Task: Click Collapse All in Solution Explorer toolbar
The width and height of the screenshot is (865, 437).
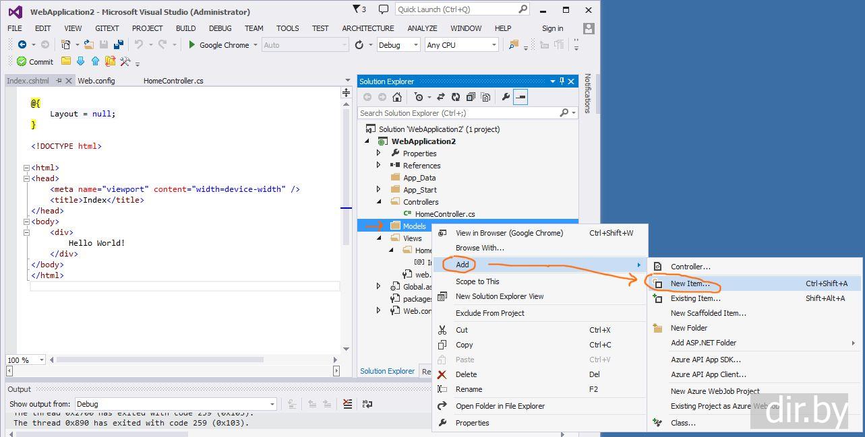Action: pos(471,97)
